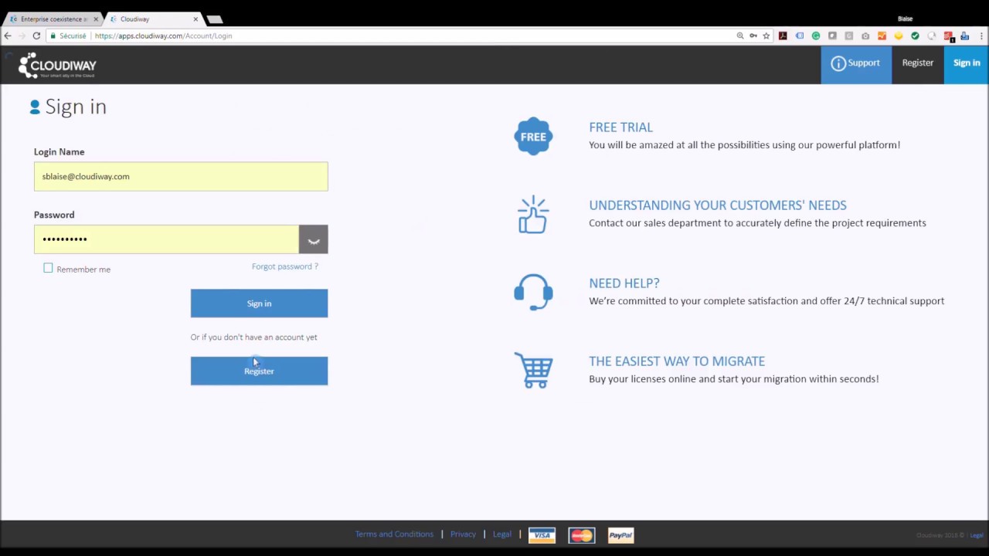
Task: Click the green secure padlock icon
Action: pos(53,36)
